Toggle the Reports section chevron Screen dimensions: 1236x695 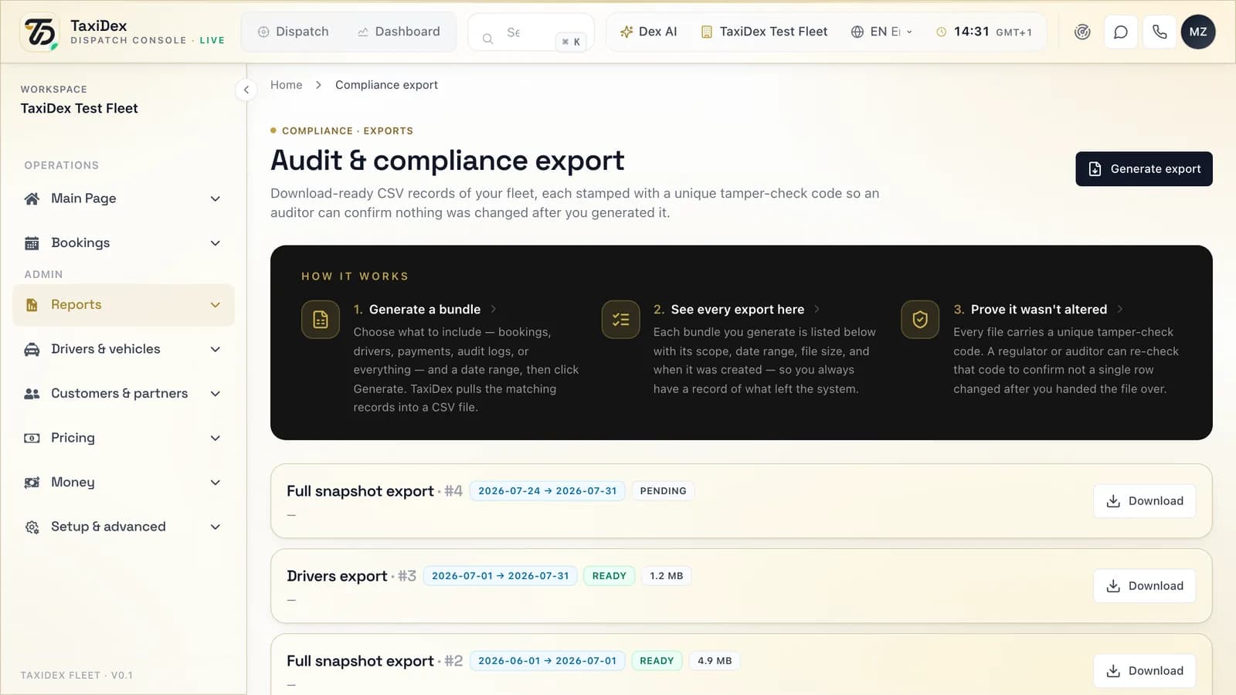(x=216, y=305)
